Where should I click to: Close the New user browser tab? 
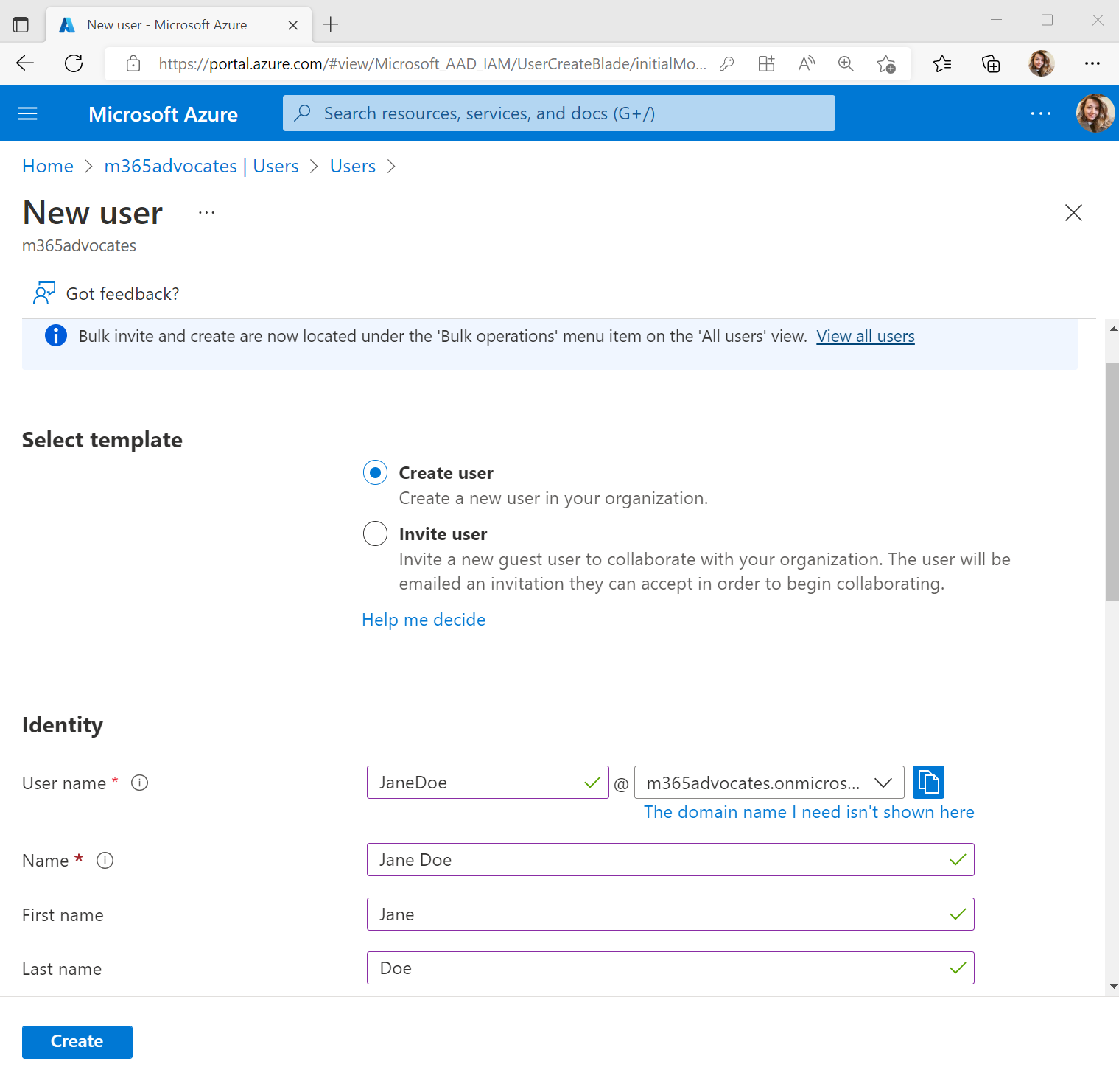click(292, 25)
